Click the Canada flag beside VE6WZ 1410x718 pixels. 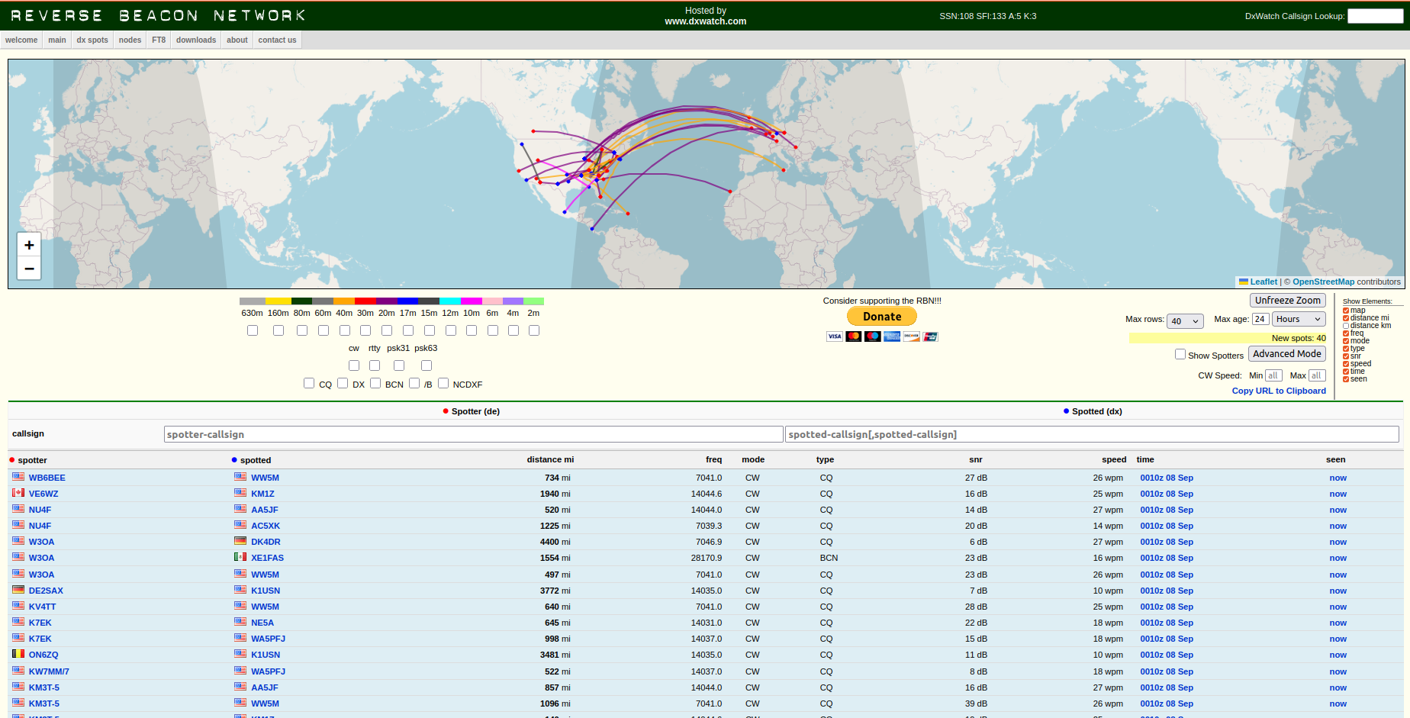point(18,493)
